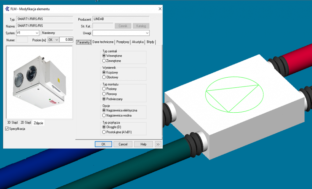Select Poziomy mounting type
Screen dimensions: 312x189
click(104, 89)
